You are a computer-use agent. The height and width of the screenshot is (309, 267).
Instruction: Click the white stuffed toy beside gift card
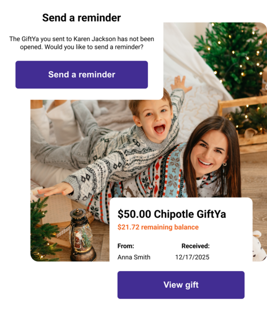(259, 246)
